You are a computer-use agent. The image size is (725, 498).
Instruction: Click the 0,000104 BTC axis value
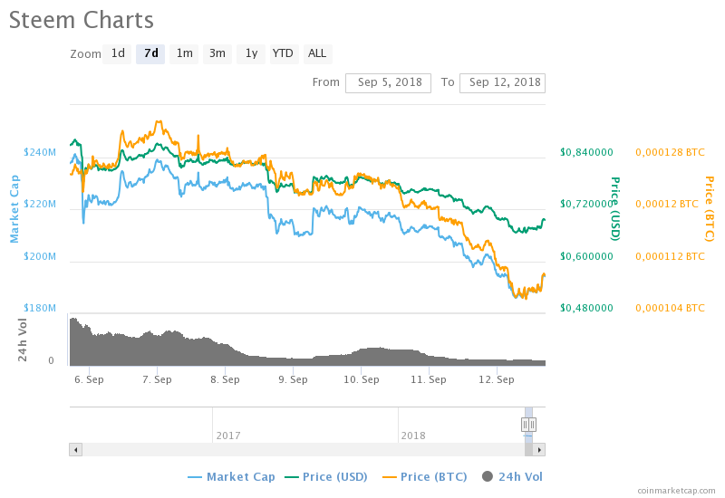[670, 308]
